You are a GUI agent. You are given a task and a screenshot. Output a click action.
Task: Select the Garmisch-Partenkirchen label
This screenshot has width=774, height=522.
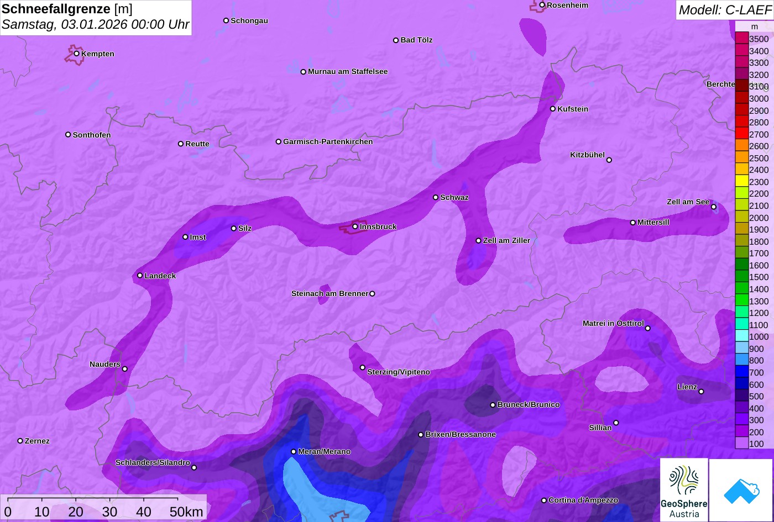(328, 141)
